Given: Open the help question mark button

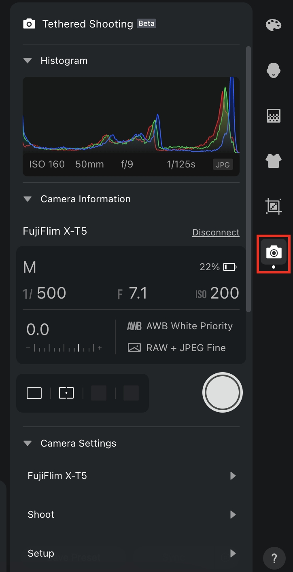Looking at the screenshot, I should (x=274, y=559).
